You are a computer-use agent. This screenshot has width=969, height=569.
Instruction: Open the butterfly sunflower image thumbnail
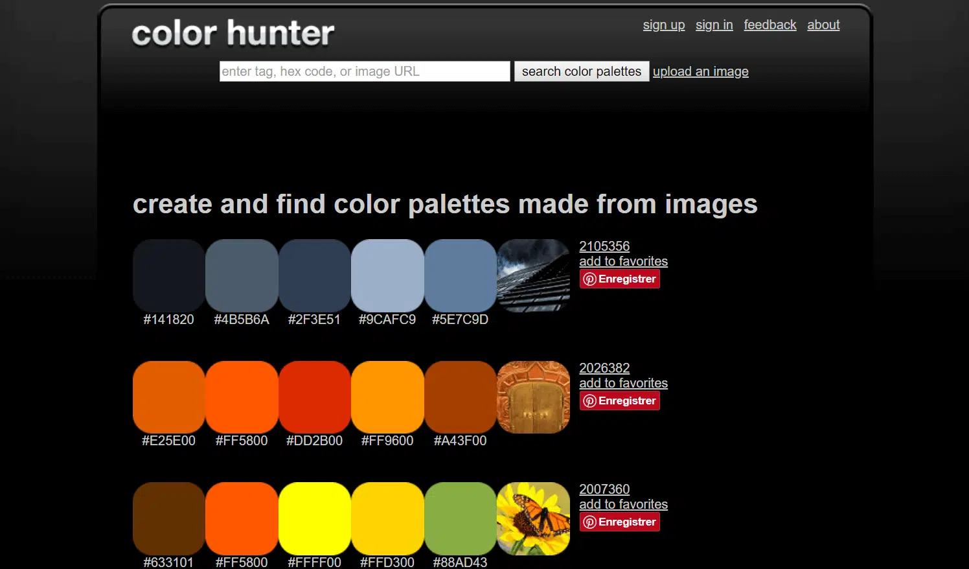click(x=533, y=518)
